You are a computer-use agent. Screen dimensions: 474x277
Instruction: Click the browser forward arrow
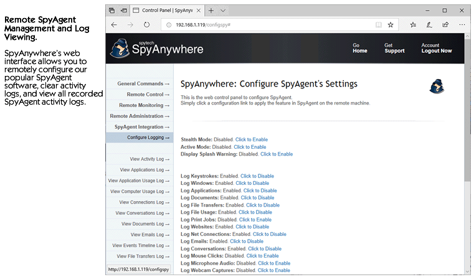click(130, 25)
